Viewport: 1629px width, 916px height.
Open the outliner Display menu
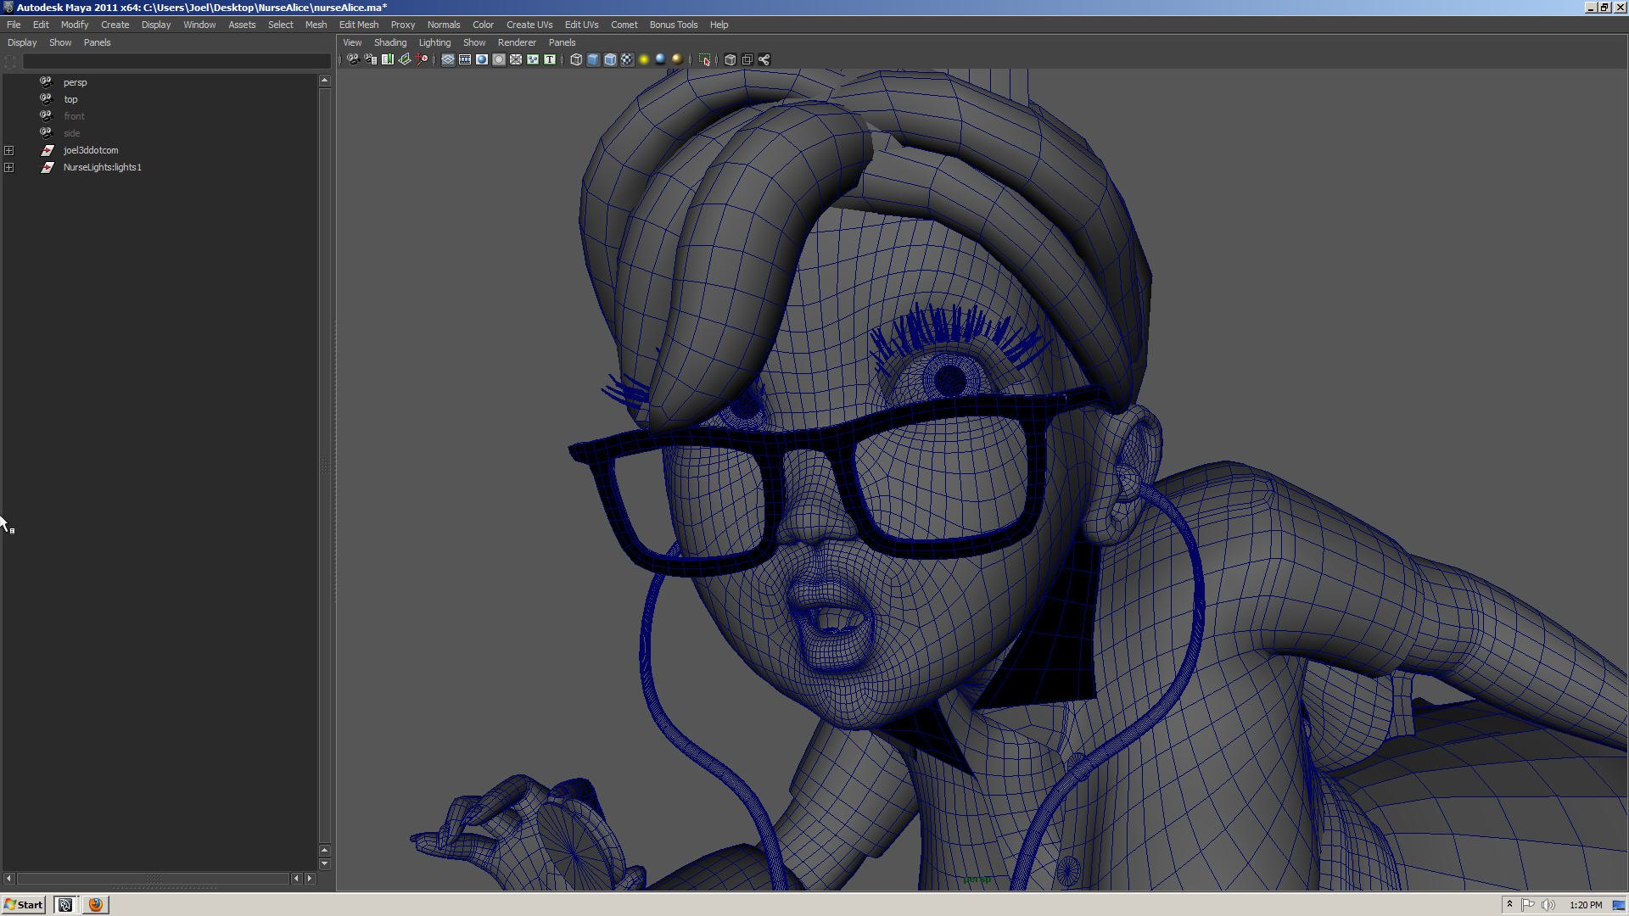(22, 42)
